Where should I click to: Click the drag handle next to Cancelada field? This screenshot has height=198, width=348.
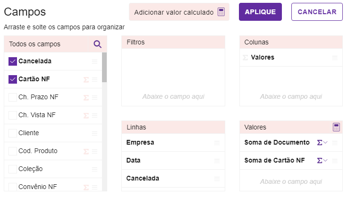94,61
